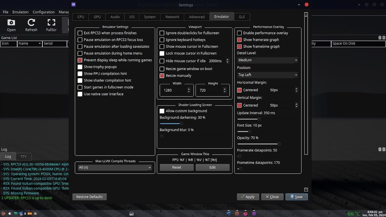The width and height of the screenshot is (386, 217).
Task: Click the Height spinbox stepper arrows
Action: pos(225,90)
